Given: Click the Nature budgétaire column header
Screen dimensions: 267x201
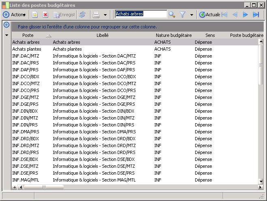Looking at the screenshot, I should pyautogui.click(x=174, y=35).
